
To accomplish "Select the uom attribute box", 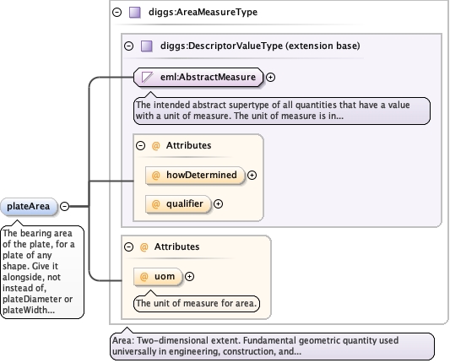I will tap(158, 276).
